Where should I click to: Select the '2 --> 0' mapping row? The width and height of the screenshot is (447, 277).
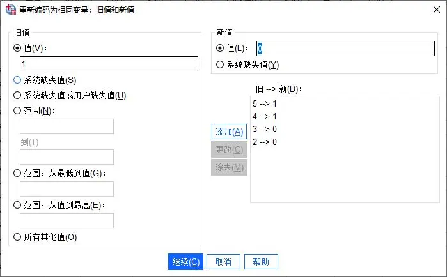(345, 142)
